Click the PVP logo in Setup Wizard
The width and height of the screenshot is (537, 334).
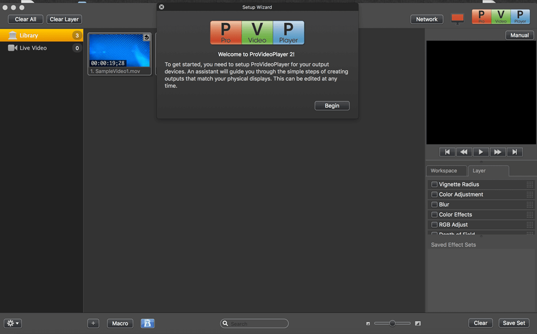tap(257, 33)
